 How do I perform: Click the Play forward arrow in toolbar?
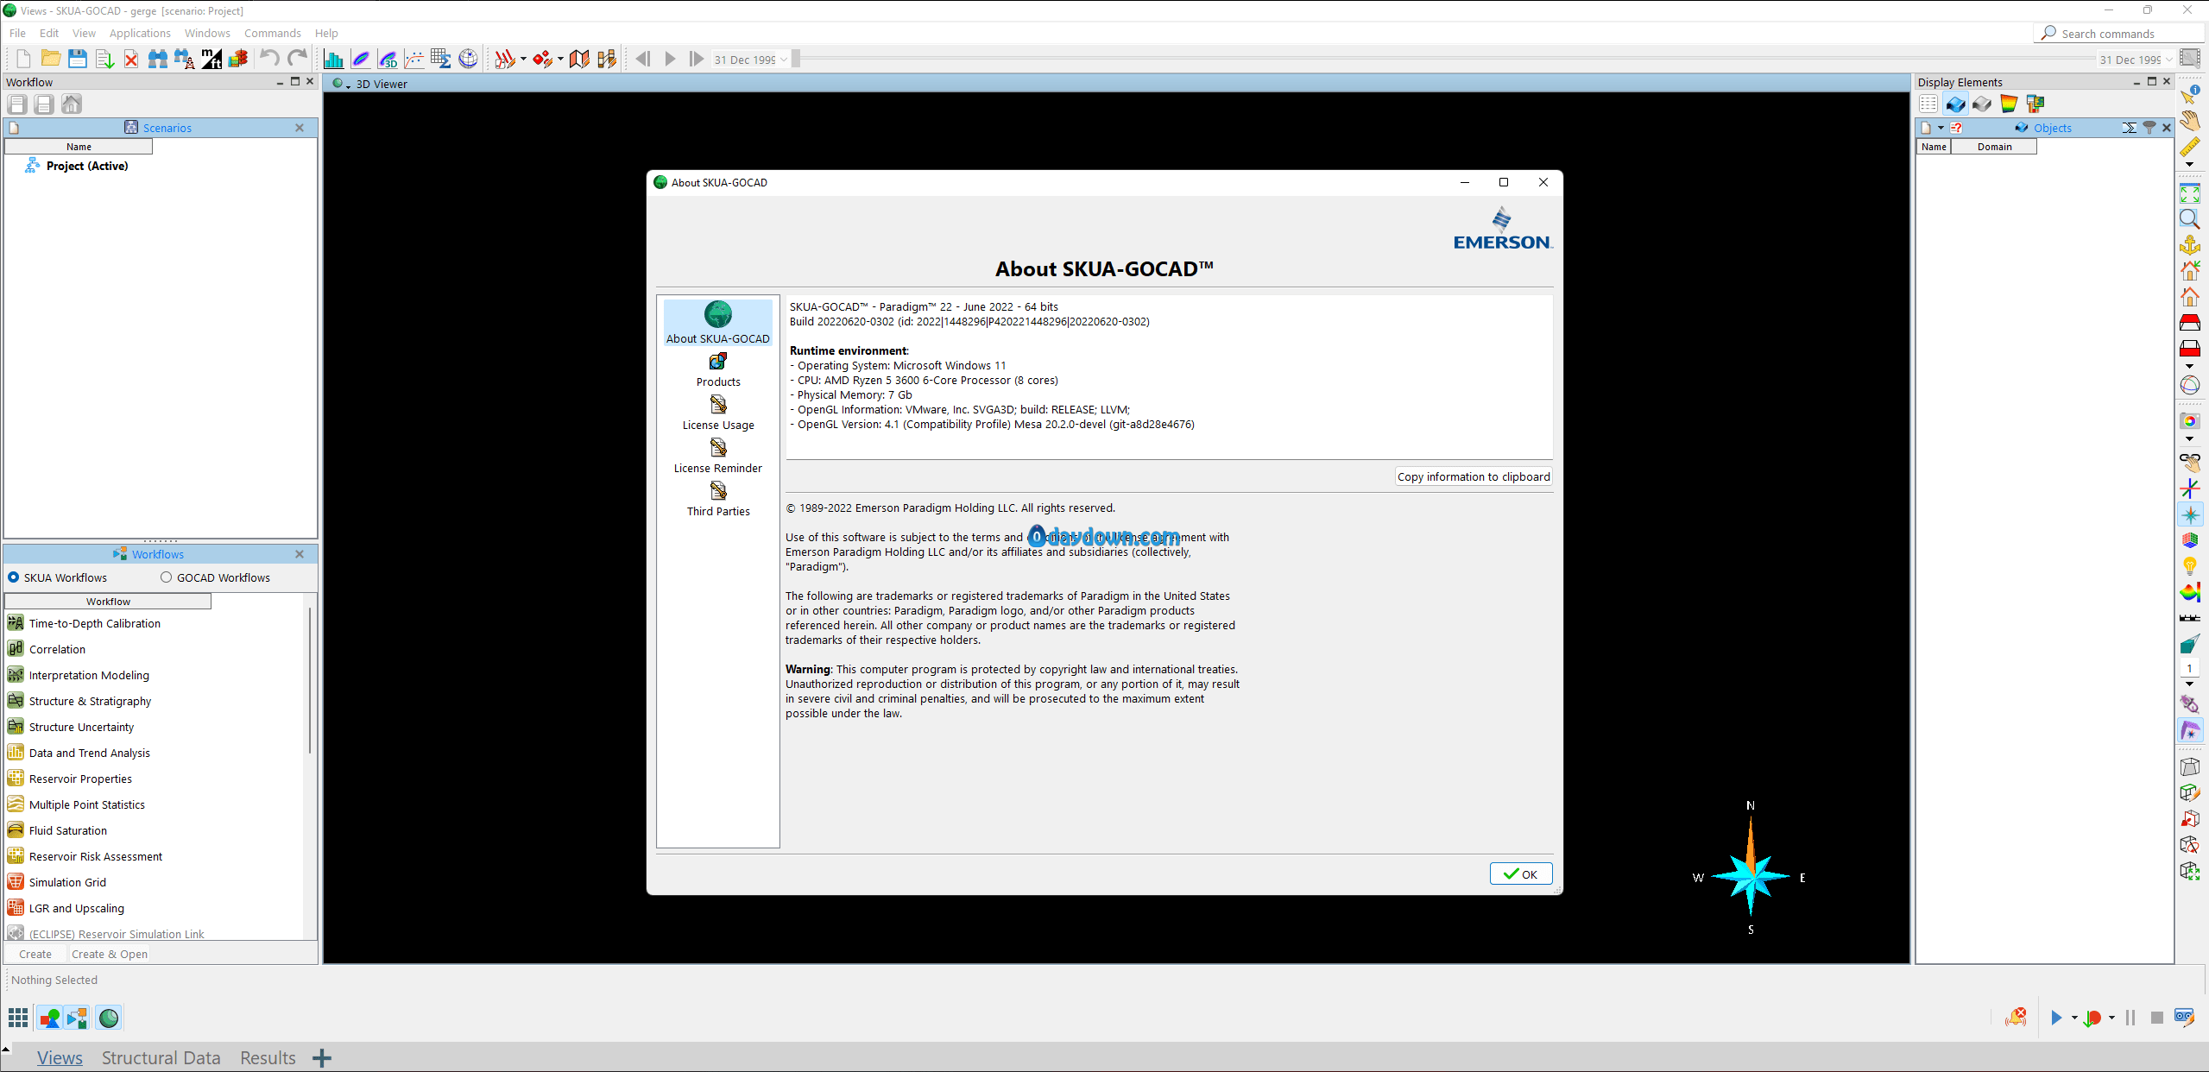point(670,59)
